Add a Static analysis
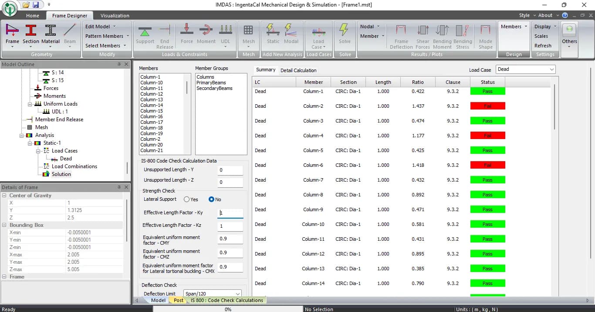The image size is (595, 312). pos(273,35)
